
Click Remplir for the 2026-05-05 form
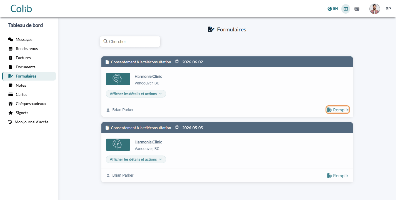coord(338,176)
